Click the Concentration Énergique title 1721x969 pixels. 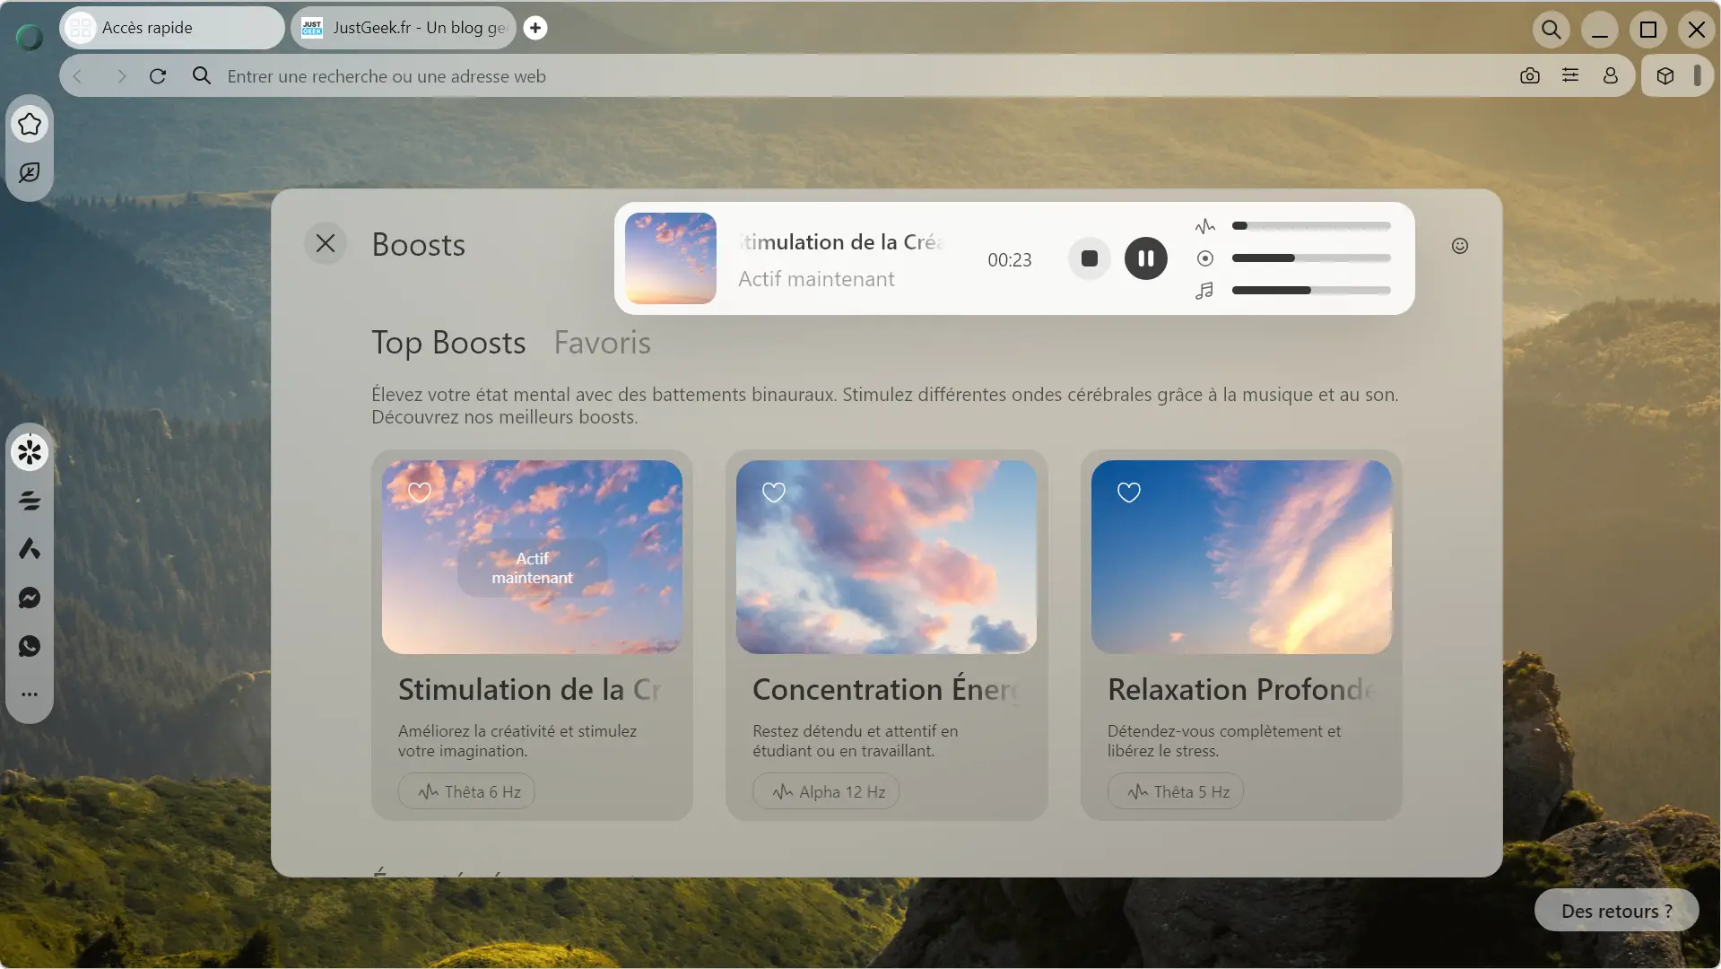[x=886, y=689]
